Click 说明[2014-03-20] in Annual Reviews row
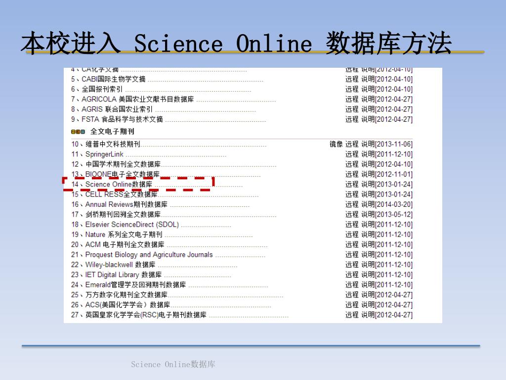Screen dimensions: 506x380 (x=387, y=204)
